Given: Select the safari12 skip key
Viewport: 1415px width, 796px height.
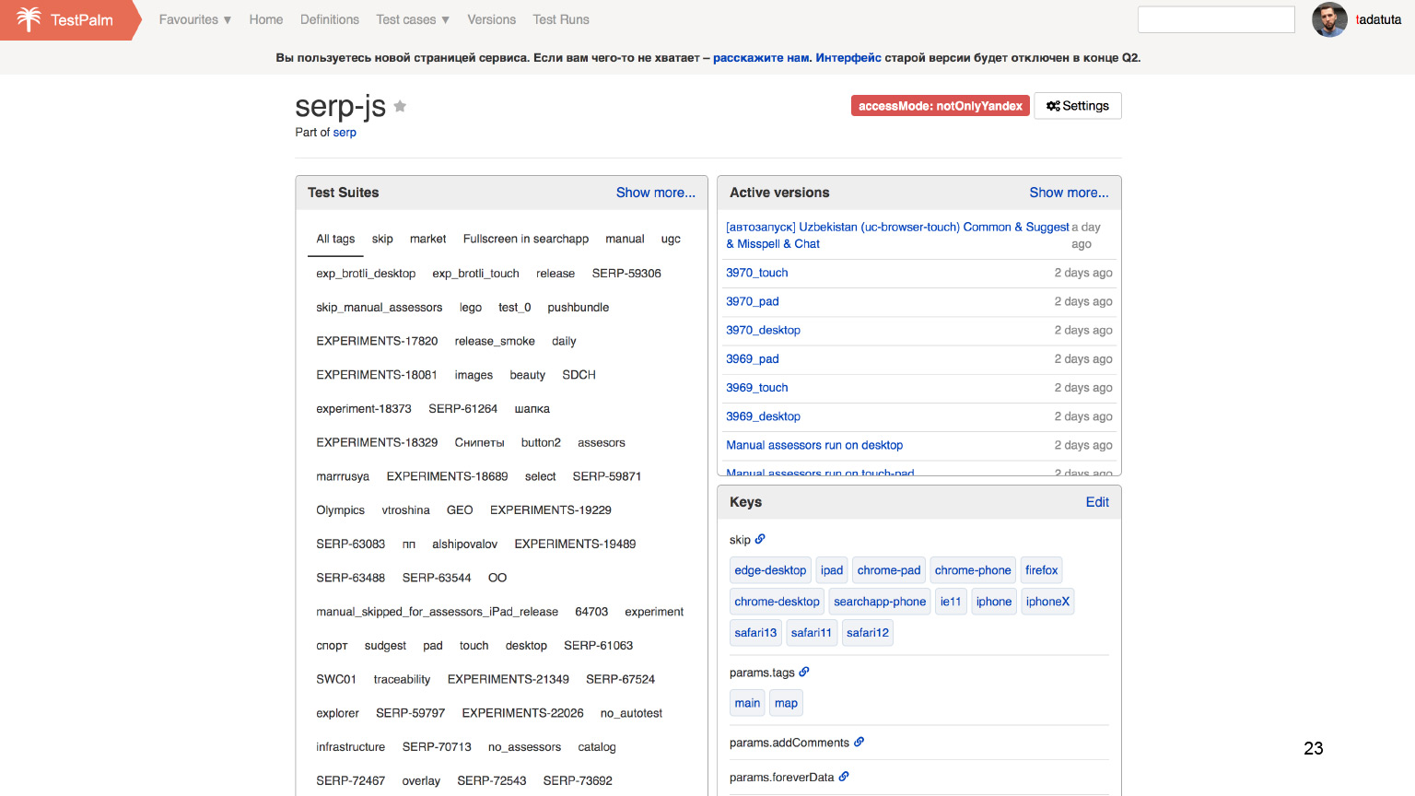Looking at the screenshot, I should [x=868, y=633].
